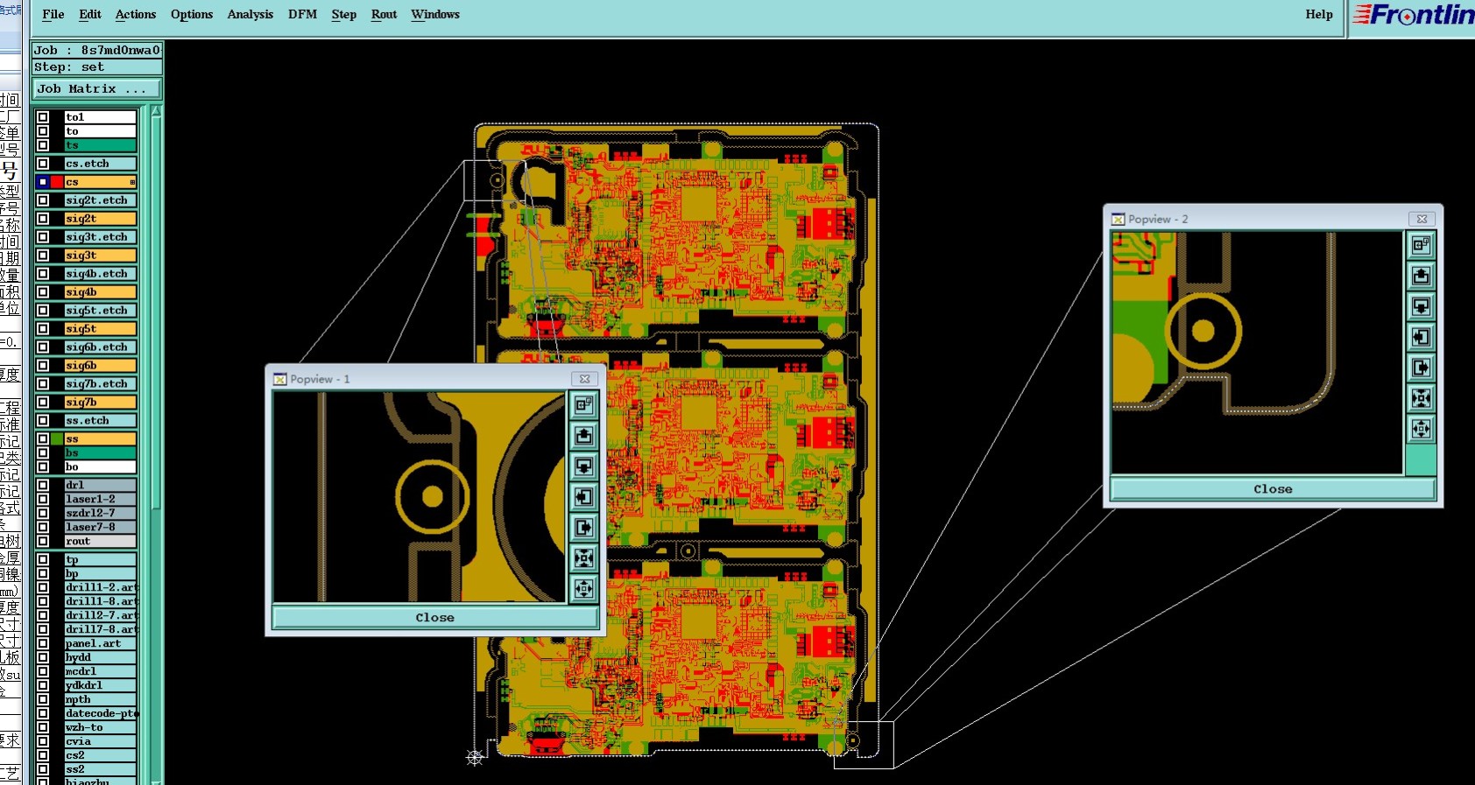Select layer name cvia
The width and height of the screenshot is (1475, 785).
coord(100,741)
